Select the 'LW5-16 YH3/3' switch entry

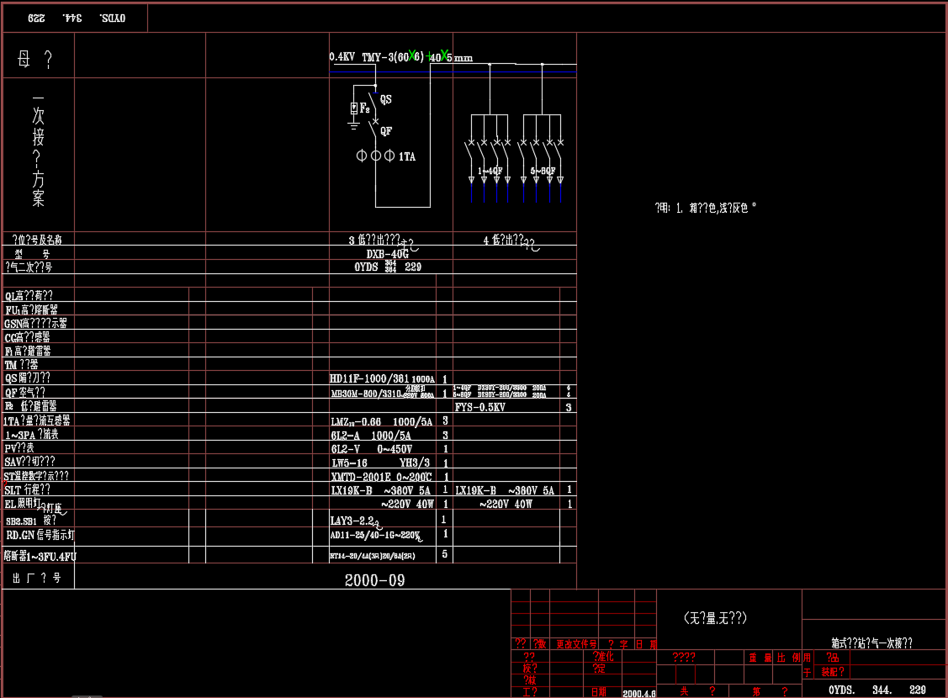(x=381, y=463)
